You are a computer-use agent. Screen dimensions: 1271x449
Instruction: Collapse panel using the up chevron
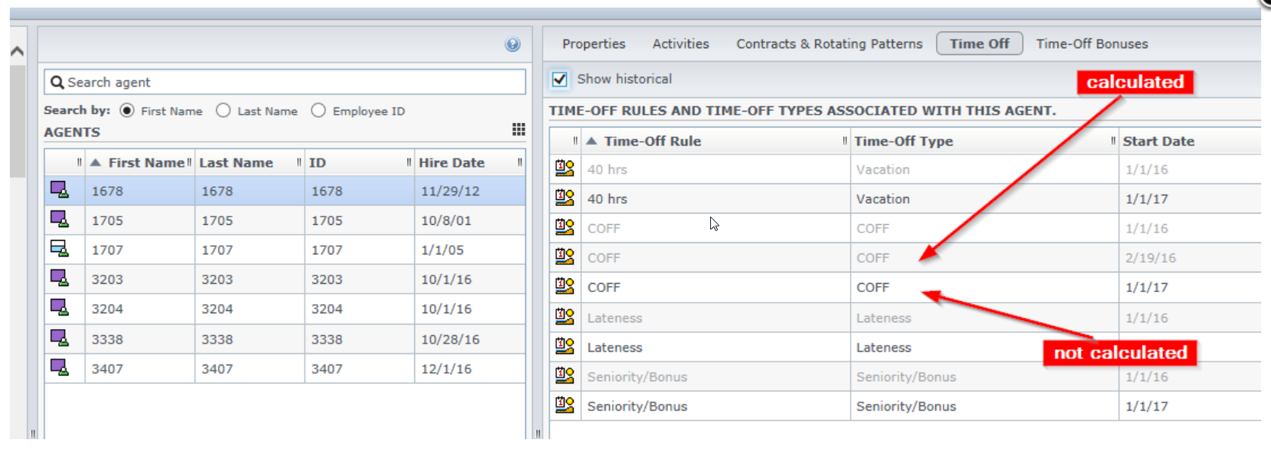[17, 51]
